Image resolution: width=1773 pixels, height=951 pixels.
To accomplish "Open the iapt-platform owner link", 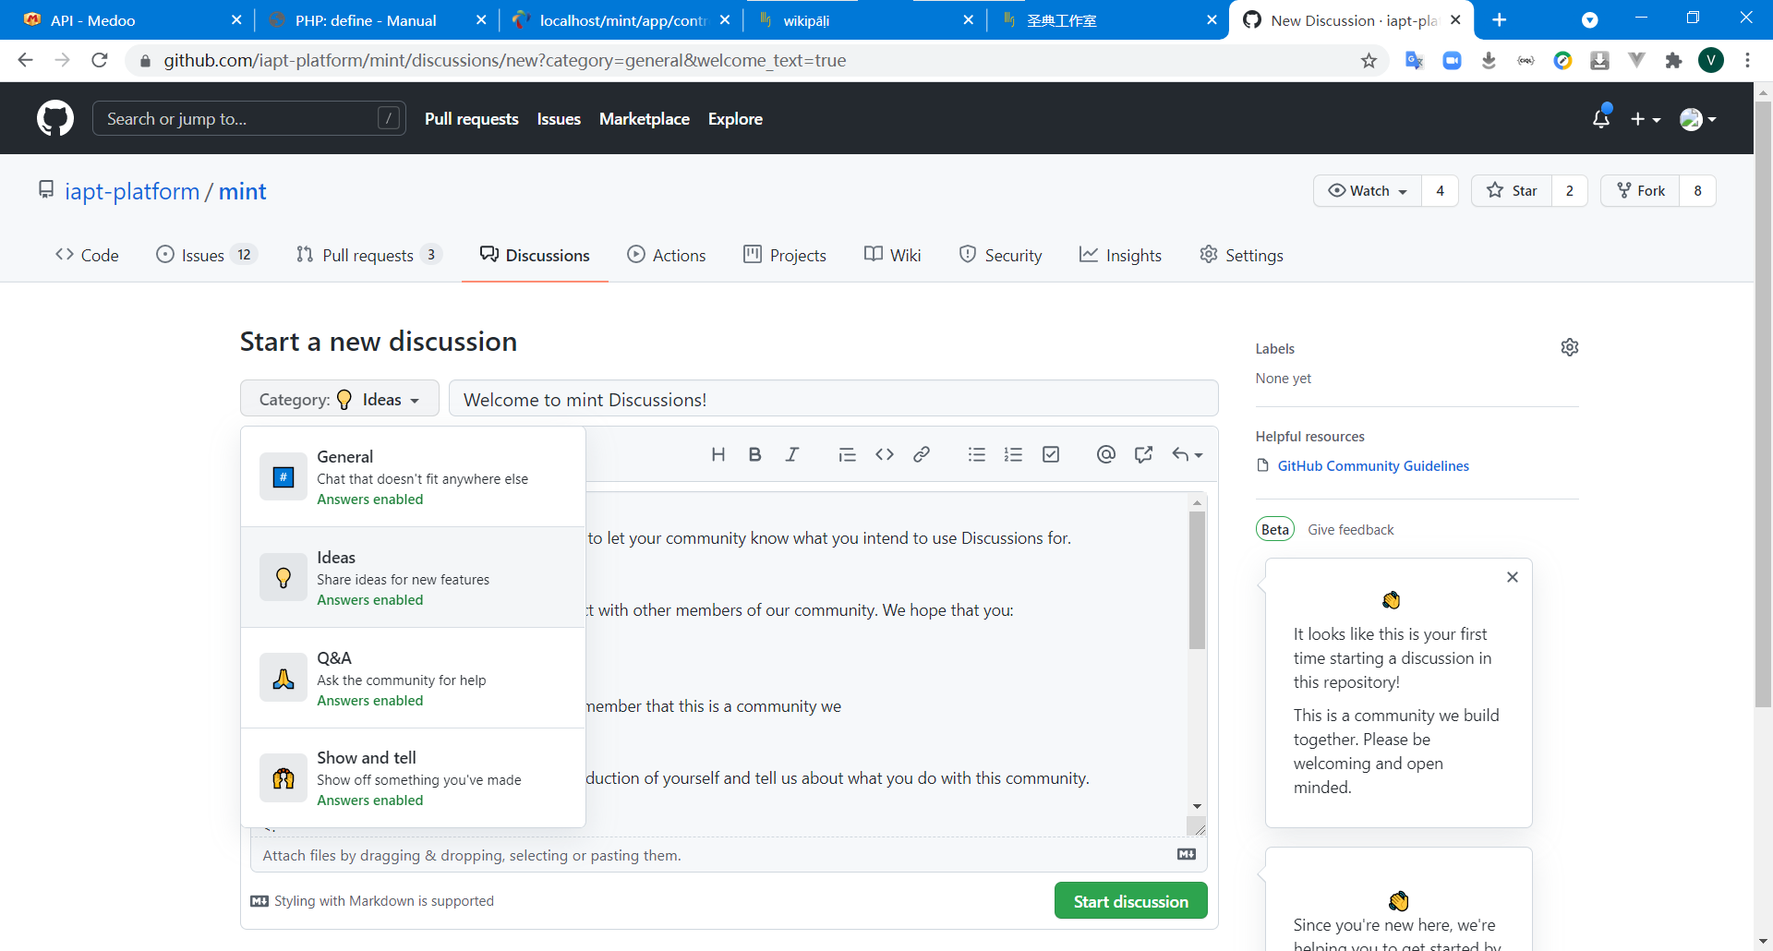I will 132,191.
